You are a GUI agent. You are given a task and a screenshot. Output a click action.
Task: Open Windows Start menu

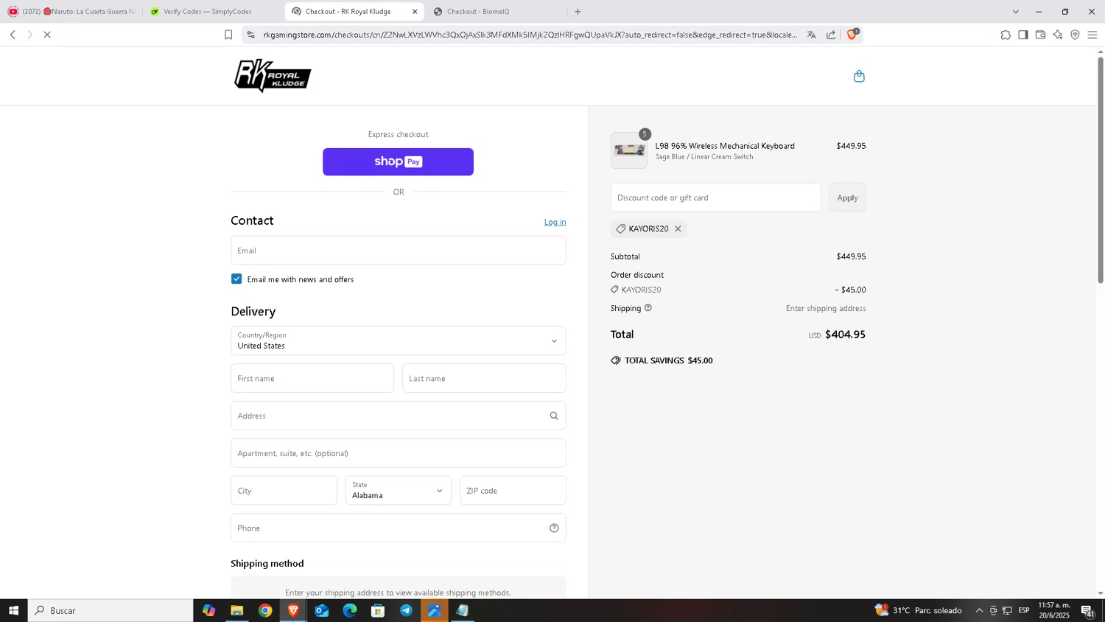(13, 610)
